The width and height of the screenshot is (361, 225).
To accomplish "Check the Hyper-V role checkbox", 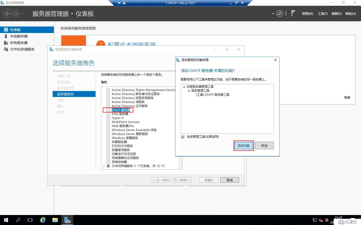I will click(x=108, y=118).
